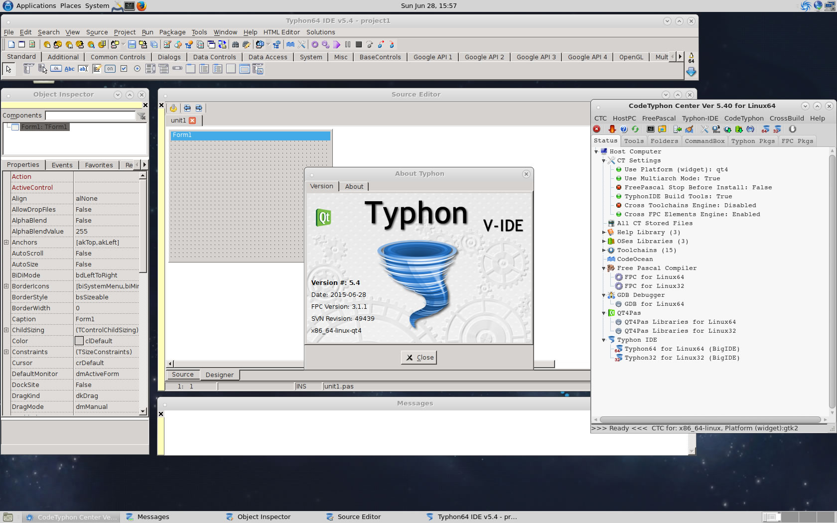
Task: Switch to the Events tab in Object Inspector
Action: (x=62, y=165)
